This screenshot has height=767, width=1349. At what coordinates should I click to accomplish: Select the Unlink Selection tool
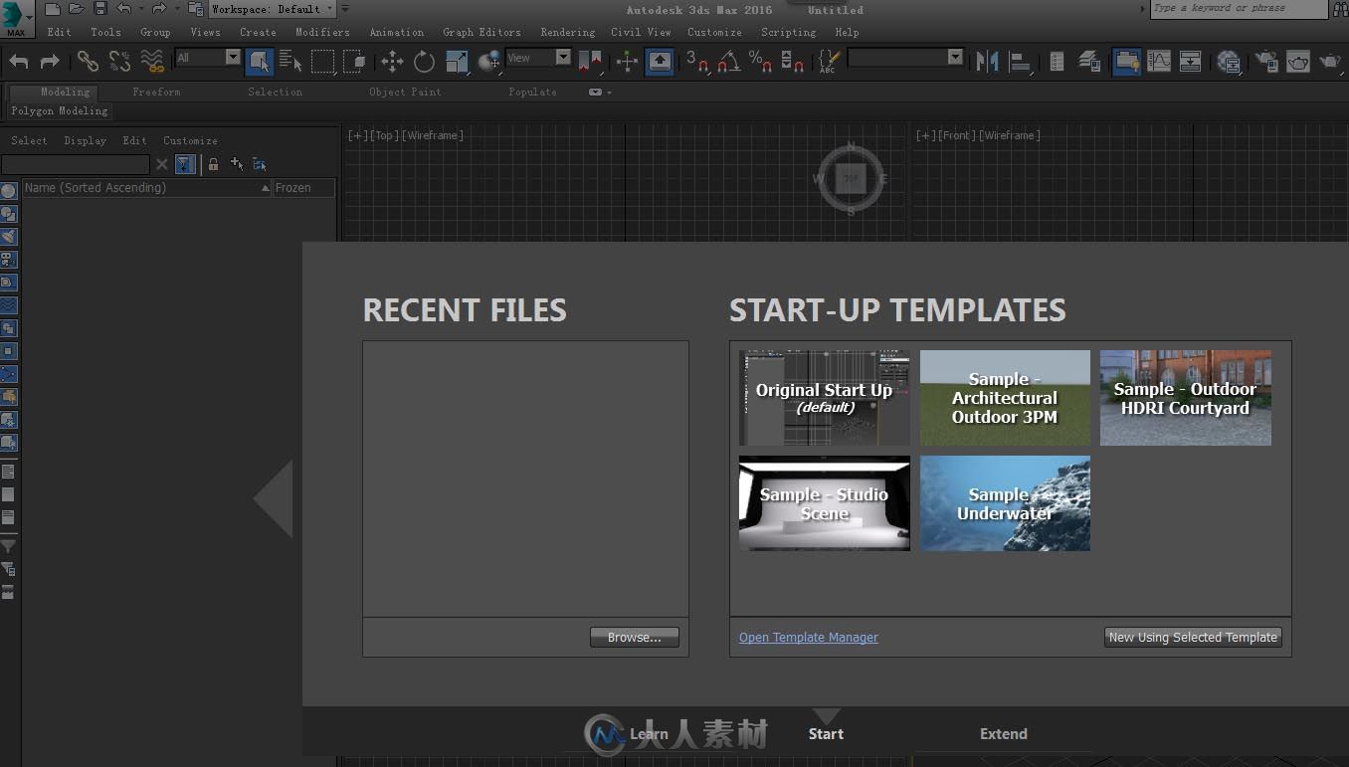pyautogui.click(x=119, y=62)
